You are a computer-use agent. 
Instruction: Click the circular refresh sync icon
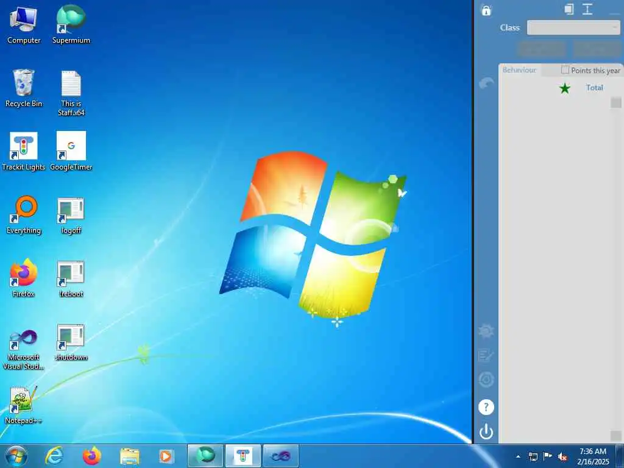tap(486, 380)
